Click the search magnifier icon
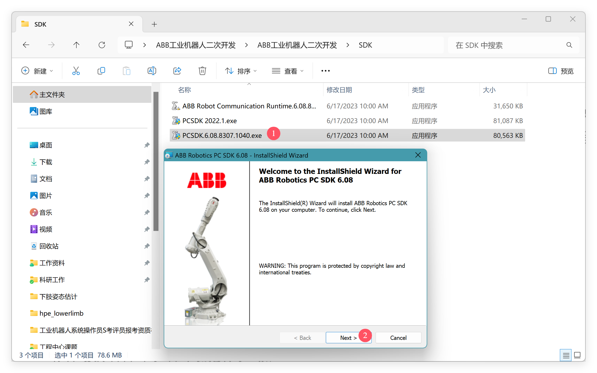The height and width of the screenshot is (373, 597). click(569, 45)
